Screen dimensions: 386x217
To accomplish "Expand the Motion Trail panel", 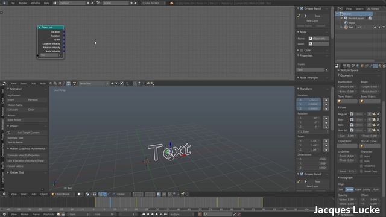I will point(8,172).
